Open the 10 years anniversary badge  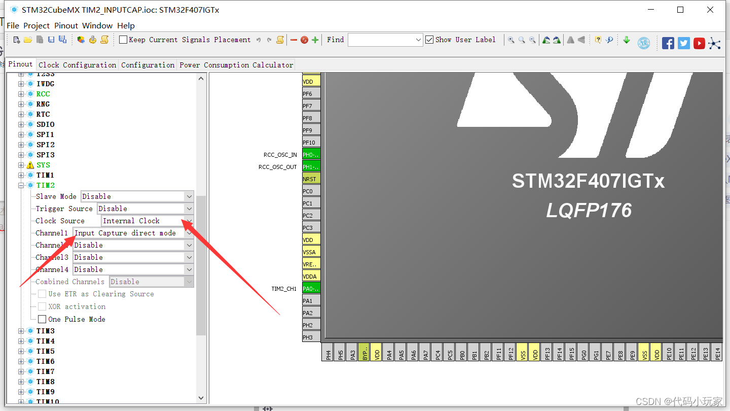[x=644, y=43]
